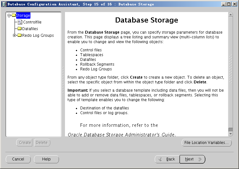Select the Storage label in tree
Viewport: 239px width, 169px height.
[23, 16]
